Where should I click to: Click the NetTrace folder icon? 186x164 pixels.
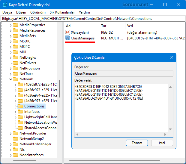point(16,74)
